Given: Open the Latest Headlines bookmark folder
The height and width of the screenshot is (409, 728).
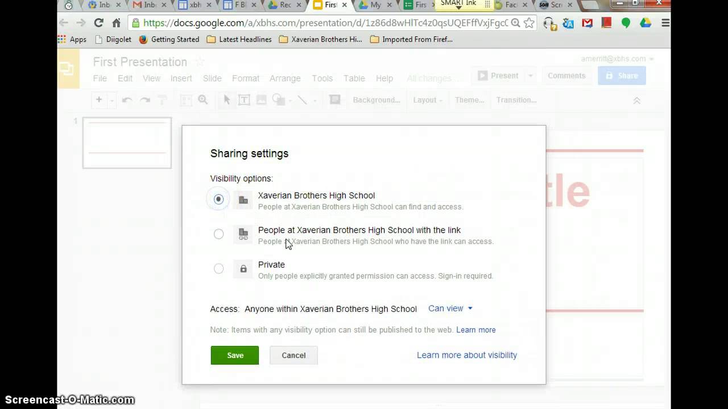Looking at the screenshot, I should 239,39.
